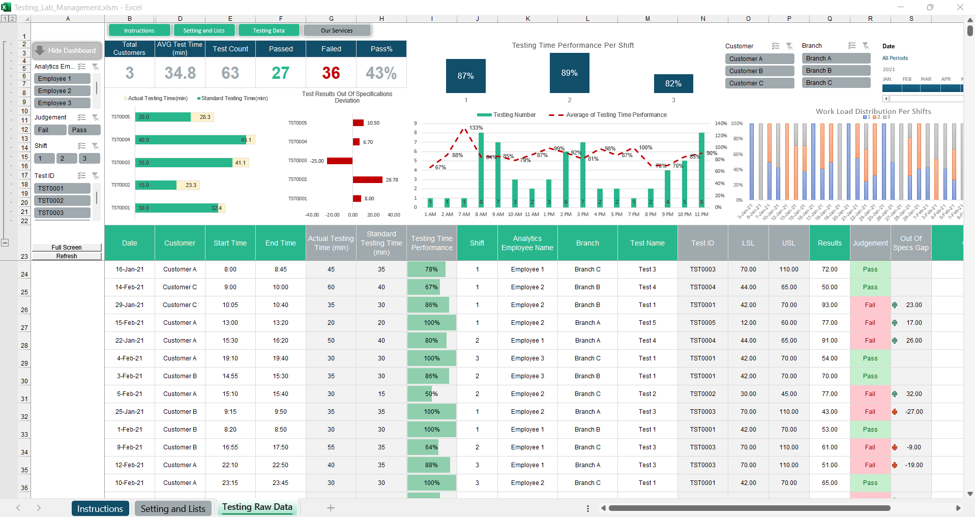The height and width of the screenshot is (517, 975).
Task: Collapse the grouped rows with the minus button
Action: pos(5,242)
